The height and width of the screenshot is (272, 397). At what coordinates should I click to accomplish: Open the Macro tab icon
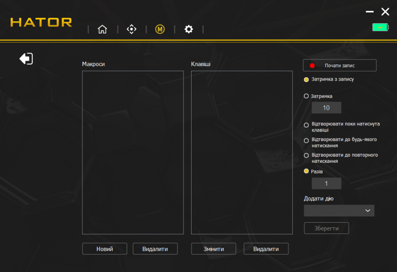pos(160,29)
